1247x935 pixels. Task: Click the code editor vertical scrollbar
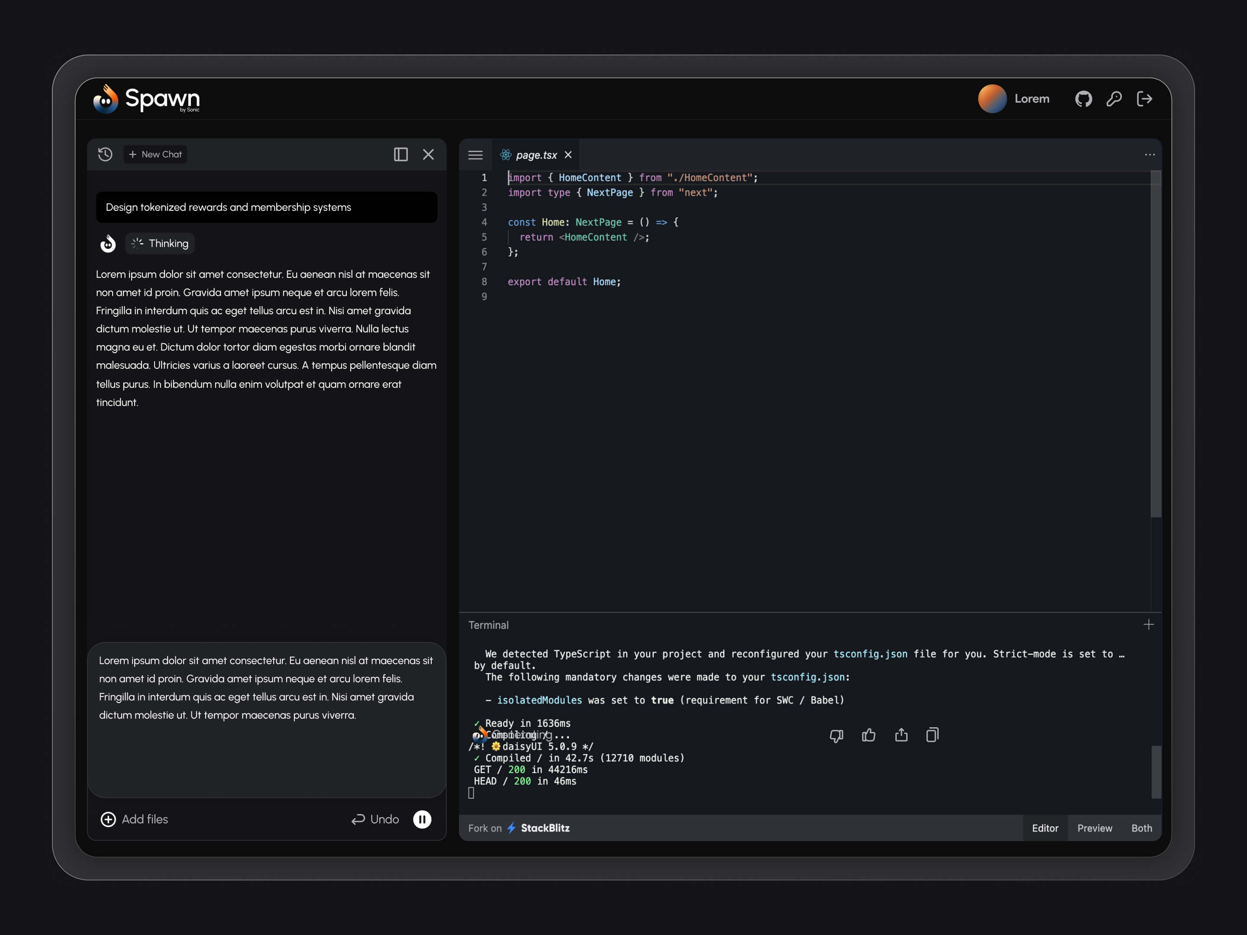(x=1155, y=344)
